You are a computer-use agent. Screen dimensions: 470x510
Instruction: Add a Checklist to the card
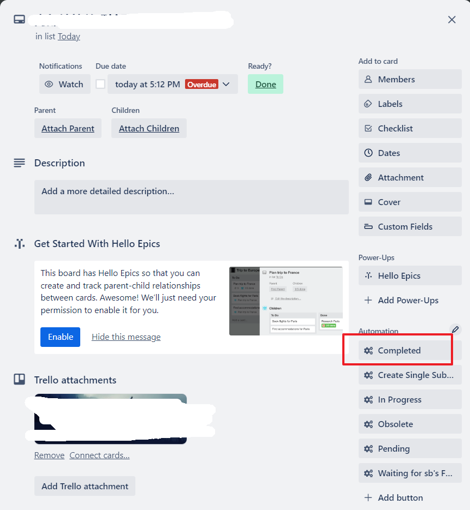410,129
